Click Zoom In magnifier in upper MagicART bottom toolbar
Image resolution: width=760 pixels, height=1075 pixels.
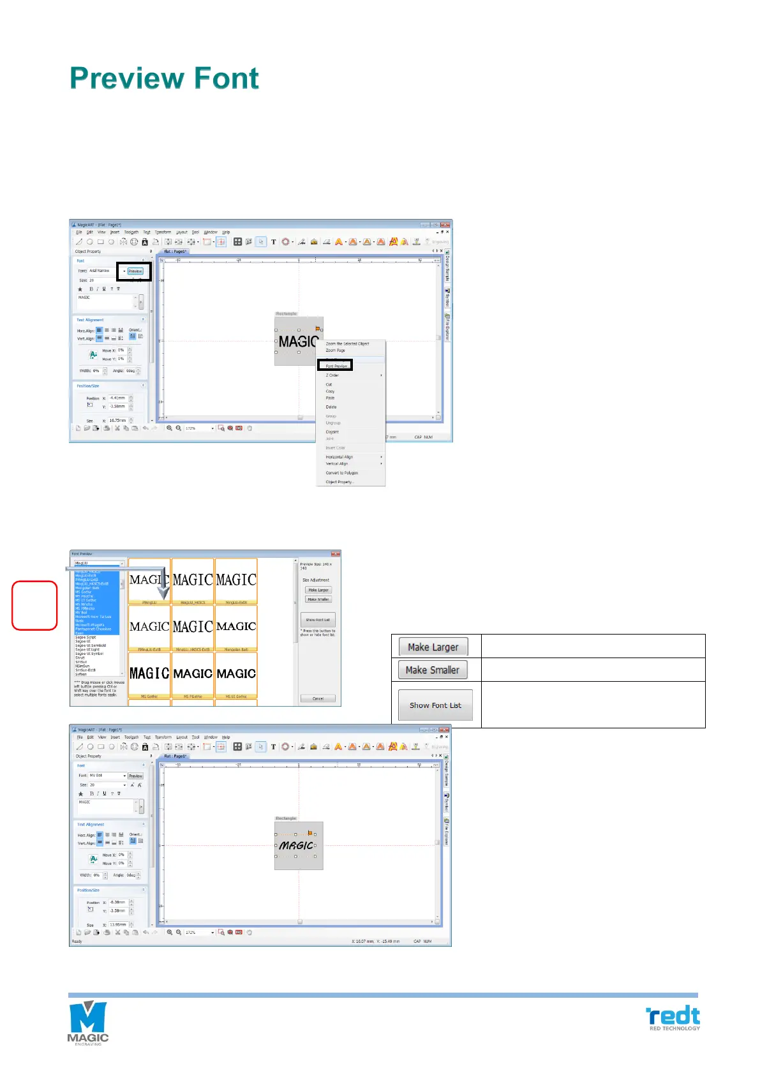pyautogui.click(x=170, y=428)
